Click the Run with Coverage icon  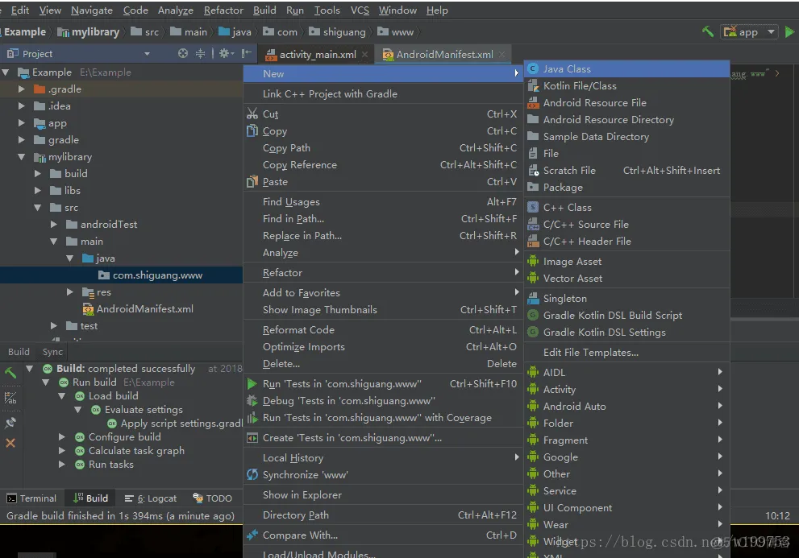click(252, 418)
